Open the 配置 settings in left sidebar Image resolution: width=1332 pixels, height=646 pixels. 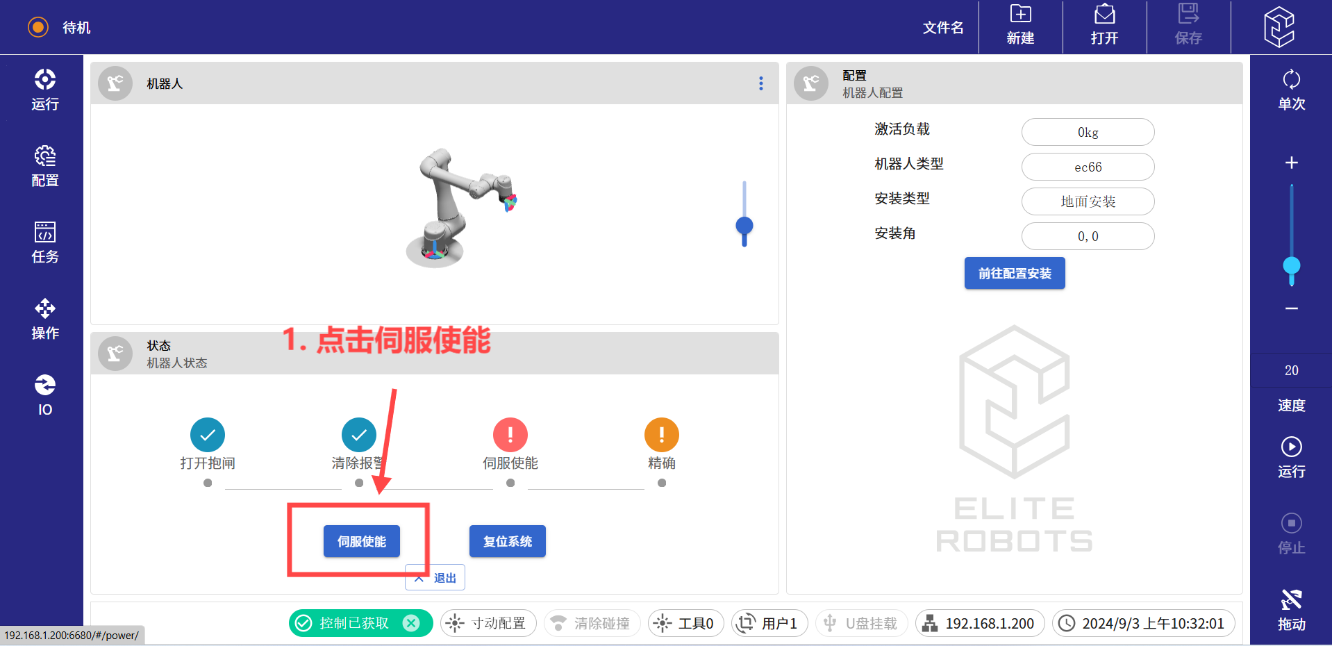45,166
